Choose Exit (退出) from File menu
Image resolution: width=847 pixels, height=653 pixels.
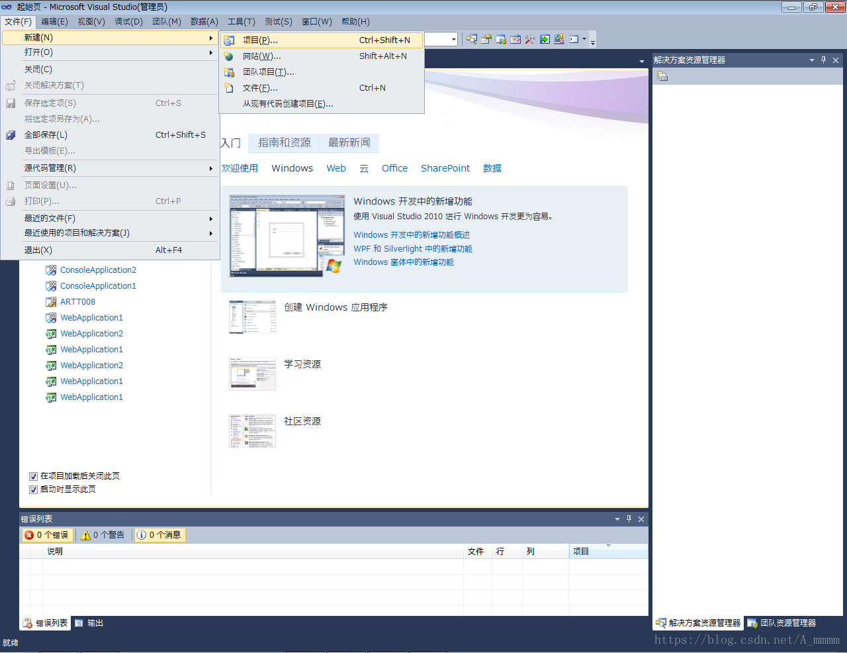[110, 250]
